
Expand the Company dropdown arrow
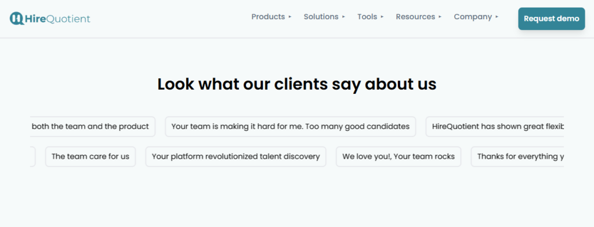tap(497, 17)
